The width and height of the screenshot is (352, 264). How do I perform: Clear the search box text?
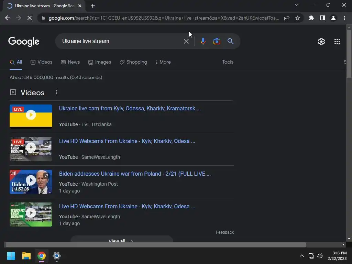tap(186, 41)
